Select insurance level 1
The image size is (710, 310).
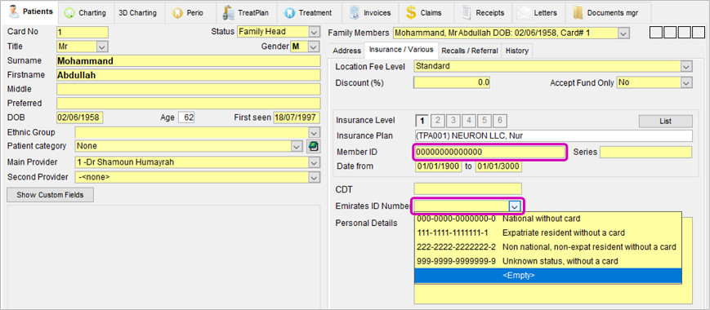click(x=422, y=121)
